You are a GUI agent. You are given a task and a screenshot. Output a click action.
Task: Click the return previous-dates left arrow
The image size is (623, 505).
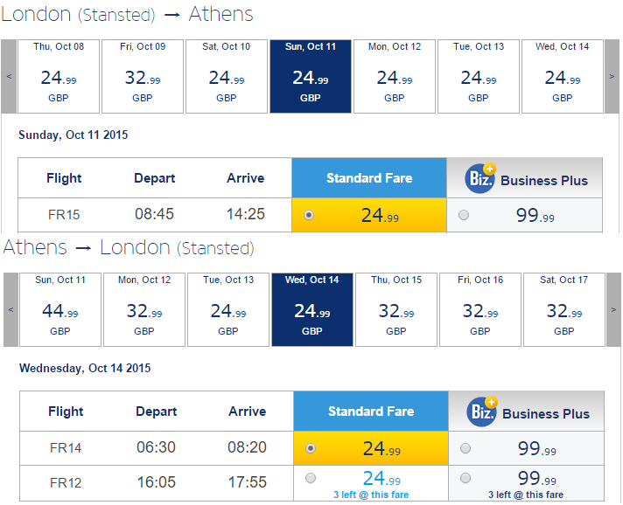click(x=10, y=309)
